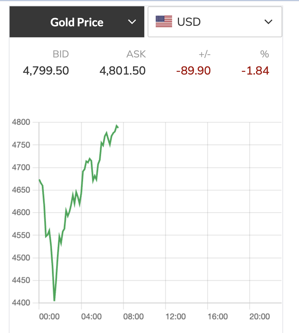Viewport: 299px width, 333px height.
Task: Click the 12:00 time axis label
Action: point(176,316)
